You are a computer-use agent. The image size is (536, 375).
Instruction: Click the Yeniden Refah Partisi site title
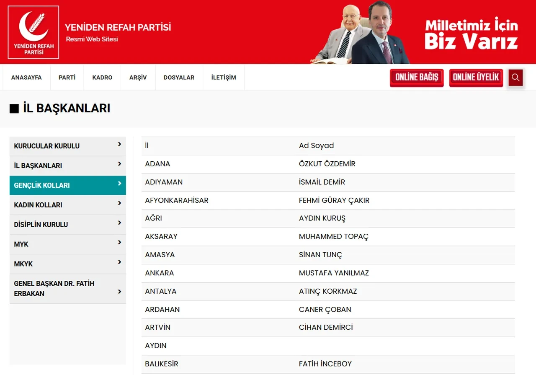click(x=118, y=28)
